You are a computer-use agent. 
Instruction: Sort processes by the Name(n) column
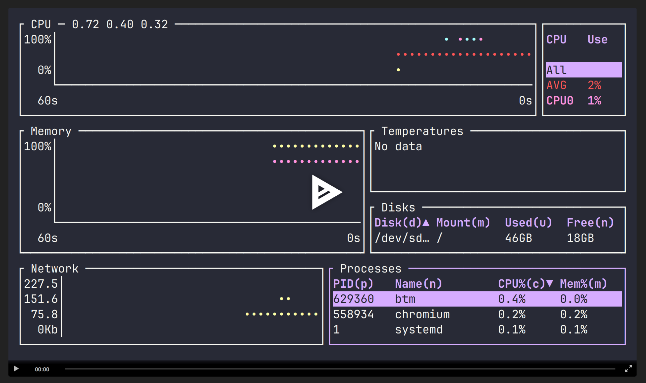tap(418, 284)
